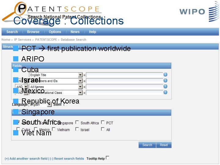Toggle the Stem checkbox
This screenshot has height=165, width=220.
pyautogui.click(x=65, y=105)
